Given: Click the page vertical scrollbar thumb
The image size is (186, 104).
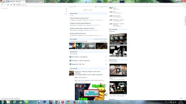Looking at the screenshot, I should (x=185, y=21).
